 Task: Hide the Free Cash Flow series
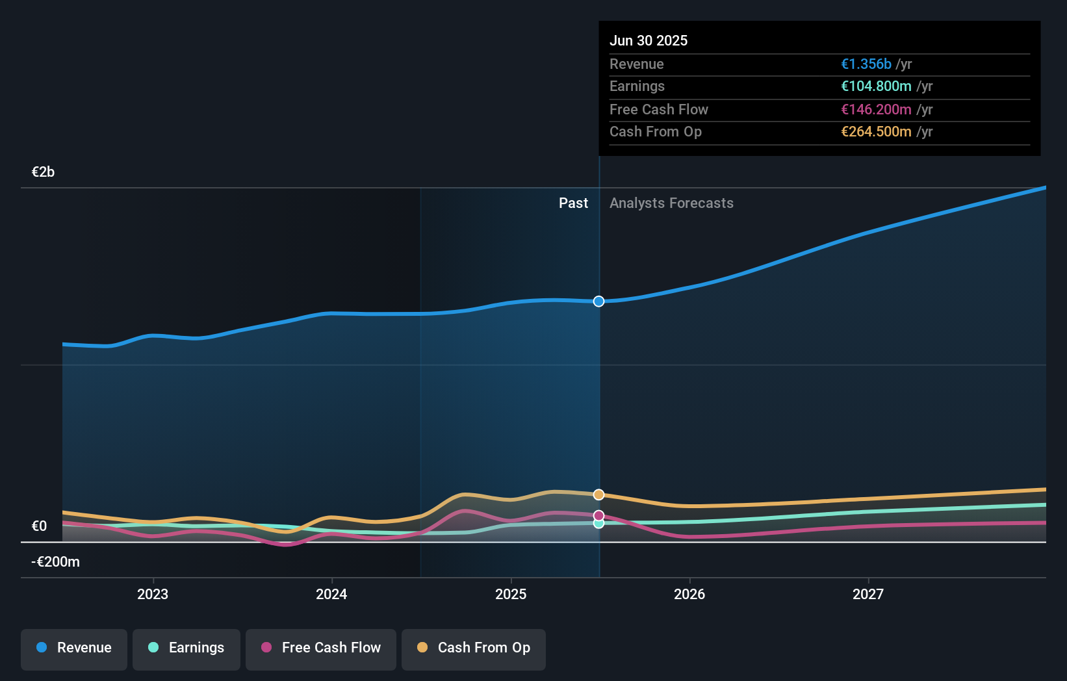320,648
